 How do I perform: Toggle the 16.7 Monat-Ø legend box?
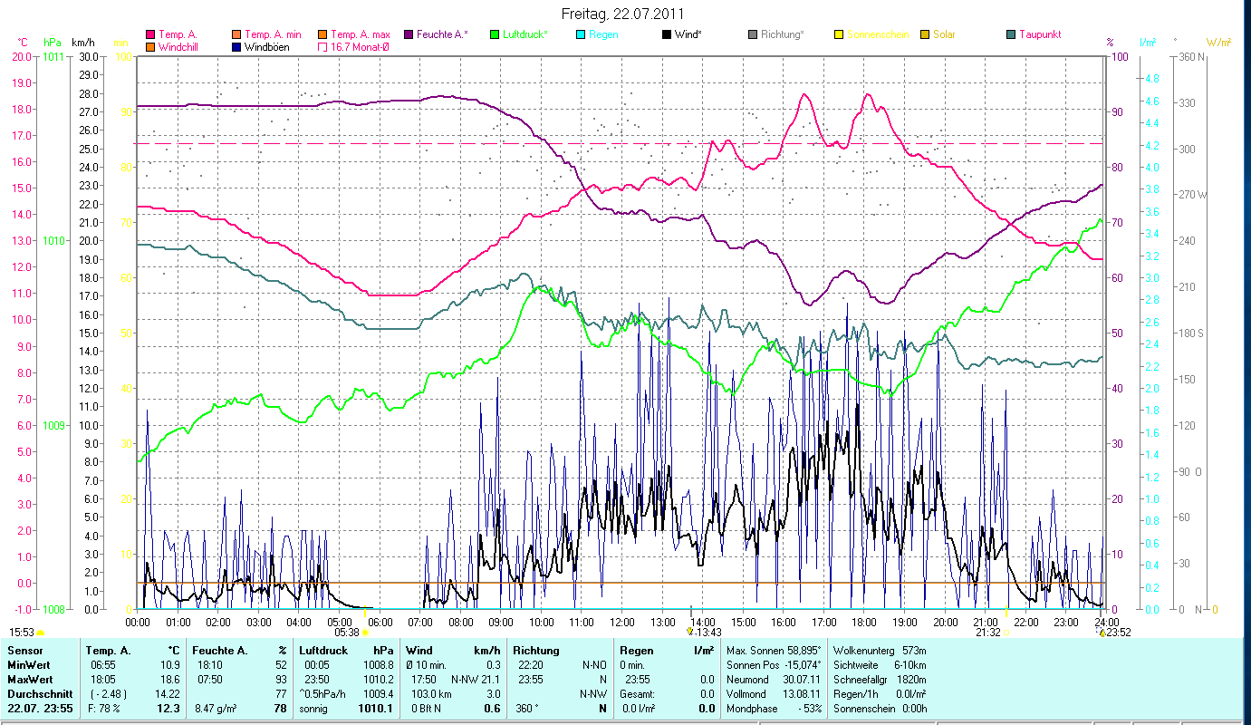[x=323, y=47]
